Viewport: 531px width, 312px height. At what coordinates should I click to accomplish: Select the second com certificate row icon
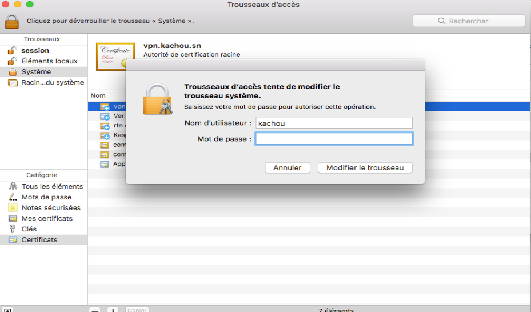104,154
